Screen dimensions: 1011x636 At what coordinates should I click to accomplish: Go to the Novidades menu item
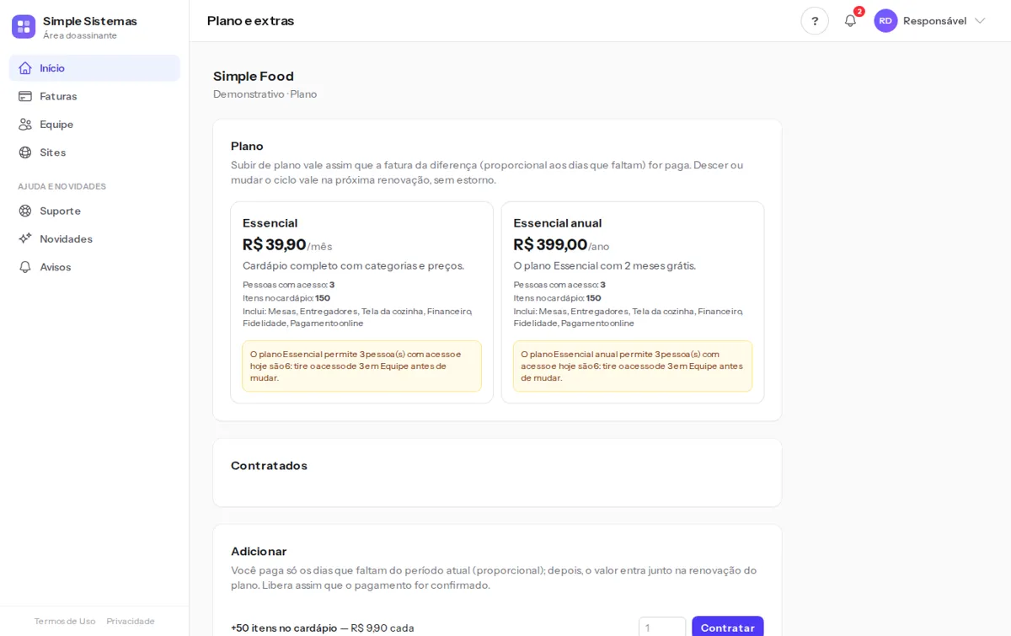(94, 238)
